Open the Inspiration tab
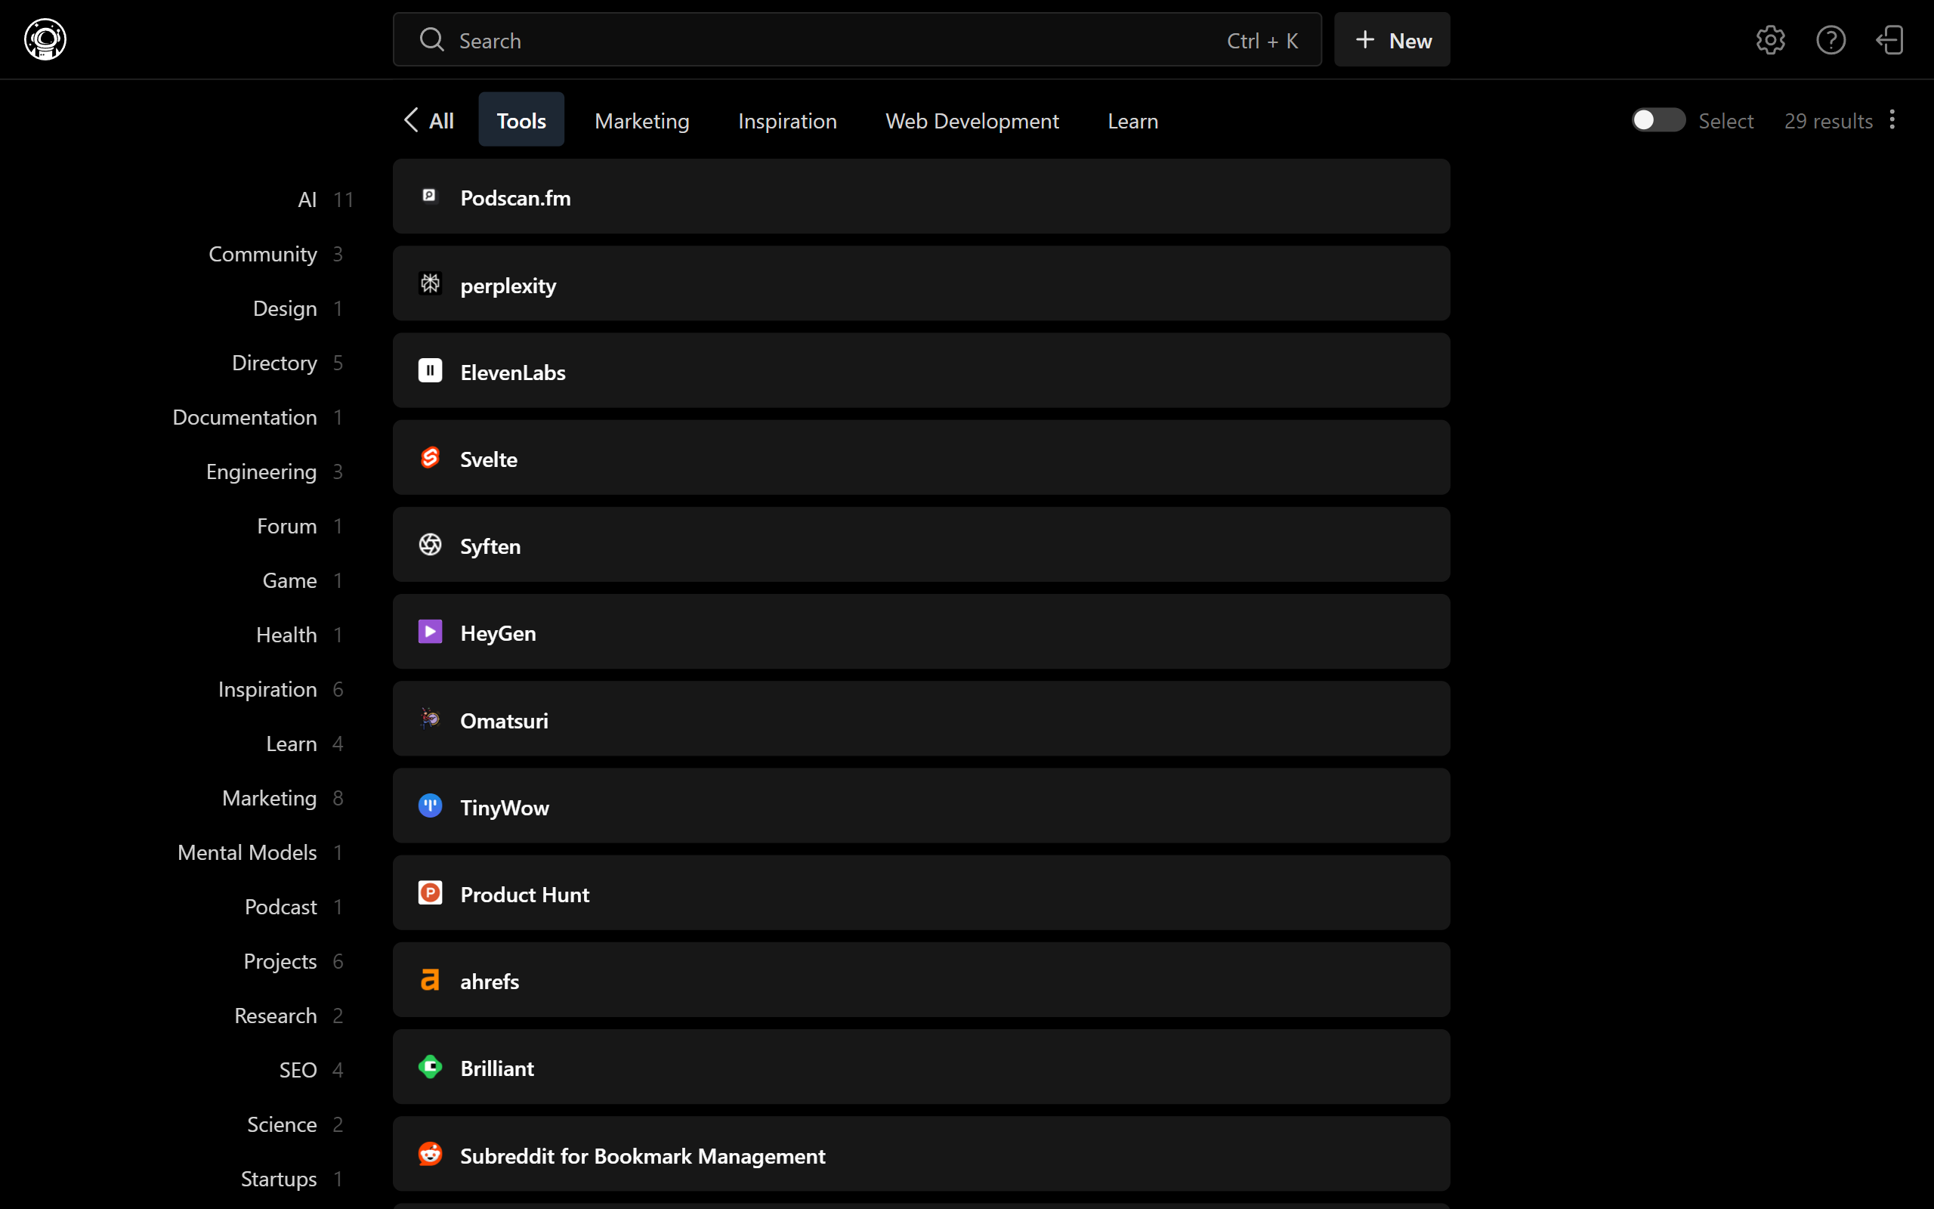1934x1209 pixels. [787, 121]
